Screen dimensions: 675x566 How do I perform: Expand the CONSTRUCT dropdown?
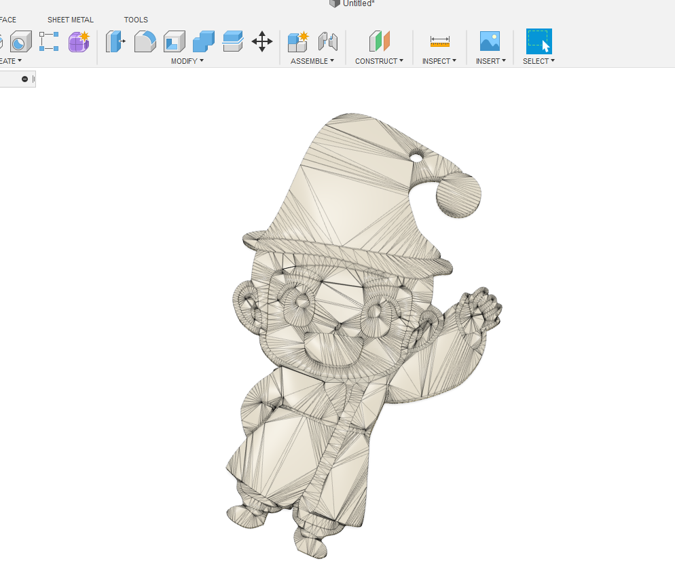pyautogui.click(x=379, y=61)
